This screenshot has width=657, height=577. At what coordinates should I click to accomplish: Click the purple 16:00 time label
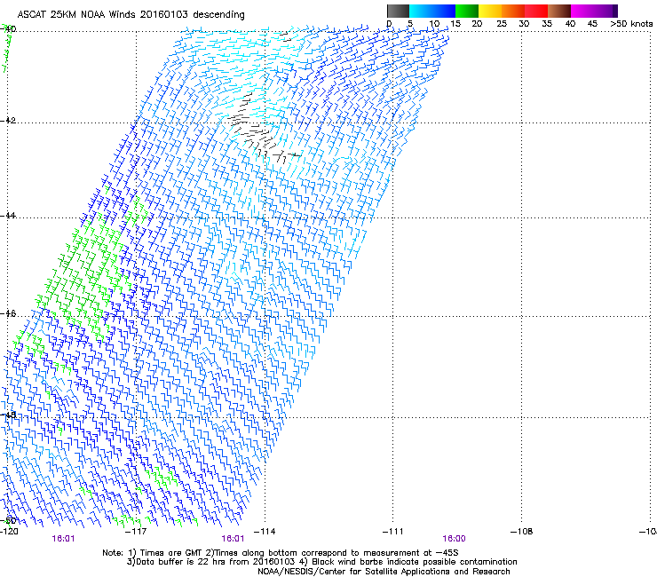[455, 539]
